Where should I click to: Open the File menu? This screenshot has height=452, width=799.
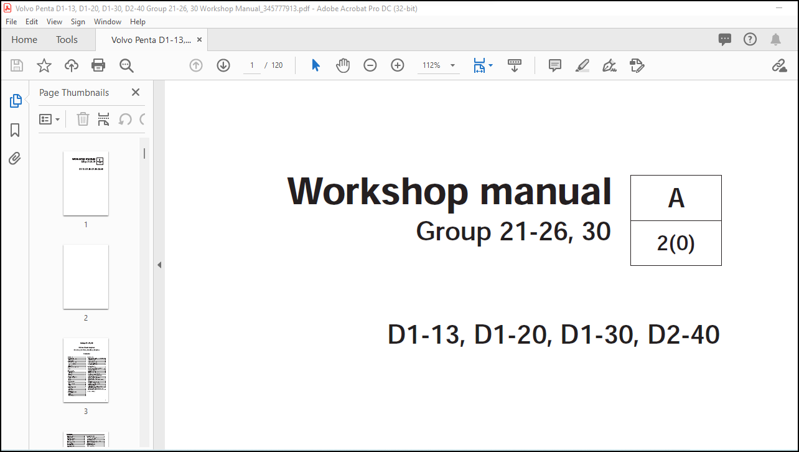[11, 21]
